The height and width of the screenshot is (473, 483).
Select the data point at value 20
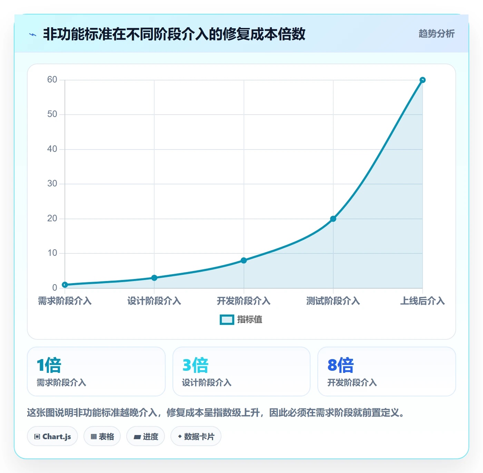pos(333,219)
